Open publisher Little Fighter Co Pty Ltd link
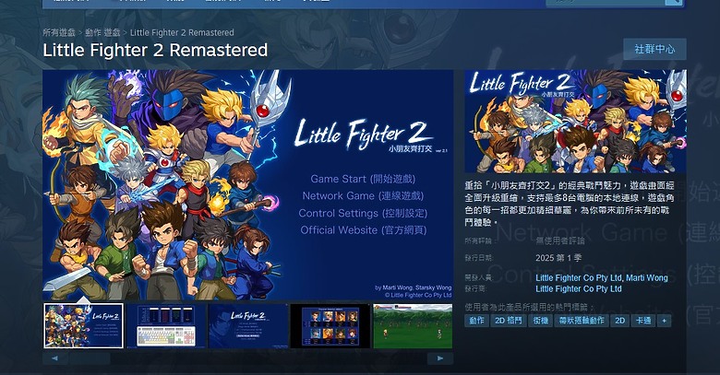 [579, 288]
